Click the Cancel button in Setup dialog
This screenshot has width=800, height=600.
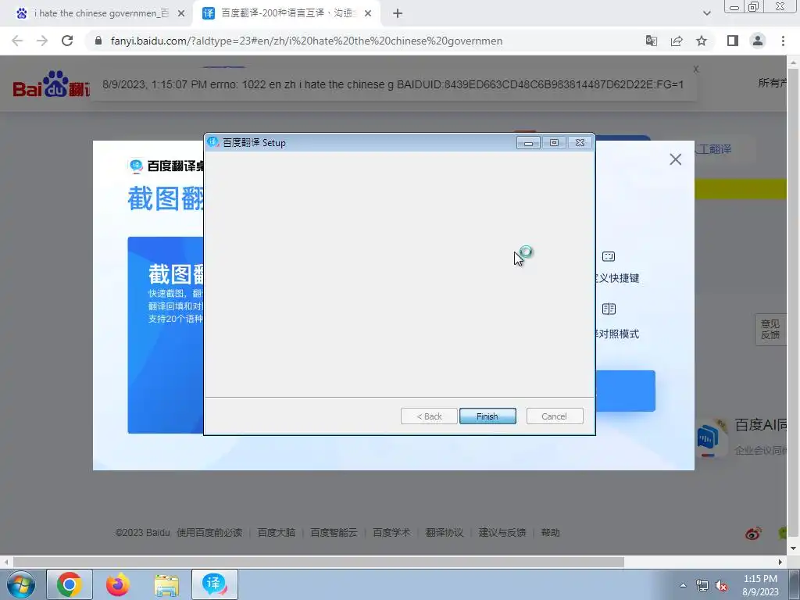point(554,416)
